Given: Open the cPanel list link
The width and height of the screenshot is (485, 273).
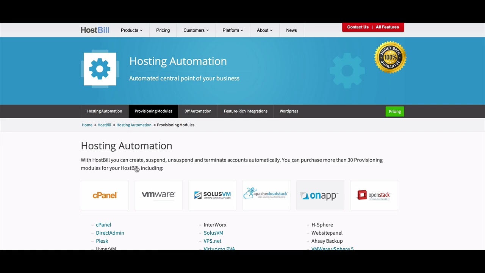Looking at the screenshot, I should tap(103, 225).
